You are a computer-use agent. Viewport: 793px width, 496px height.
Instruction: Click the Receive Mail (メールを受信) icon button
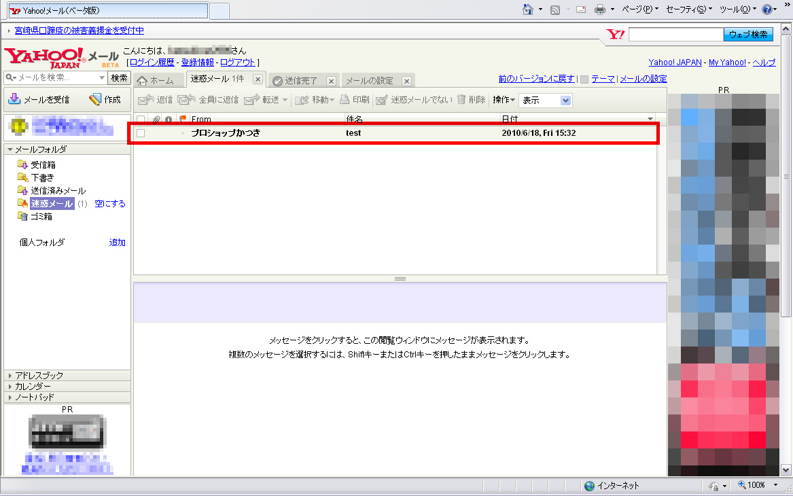tap(15, 99)
